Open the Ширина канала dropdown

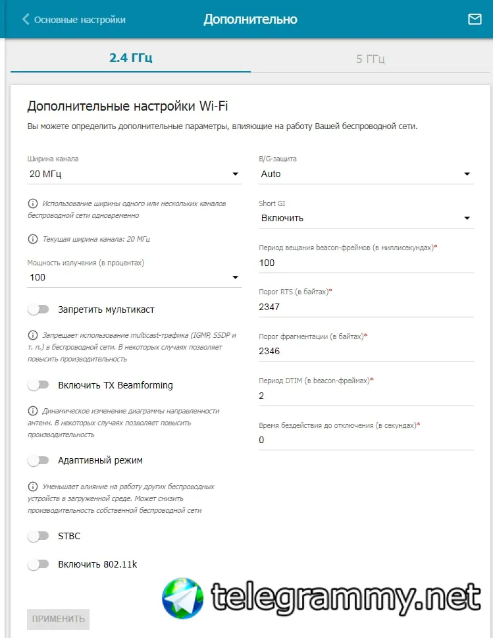134,174
